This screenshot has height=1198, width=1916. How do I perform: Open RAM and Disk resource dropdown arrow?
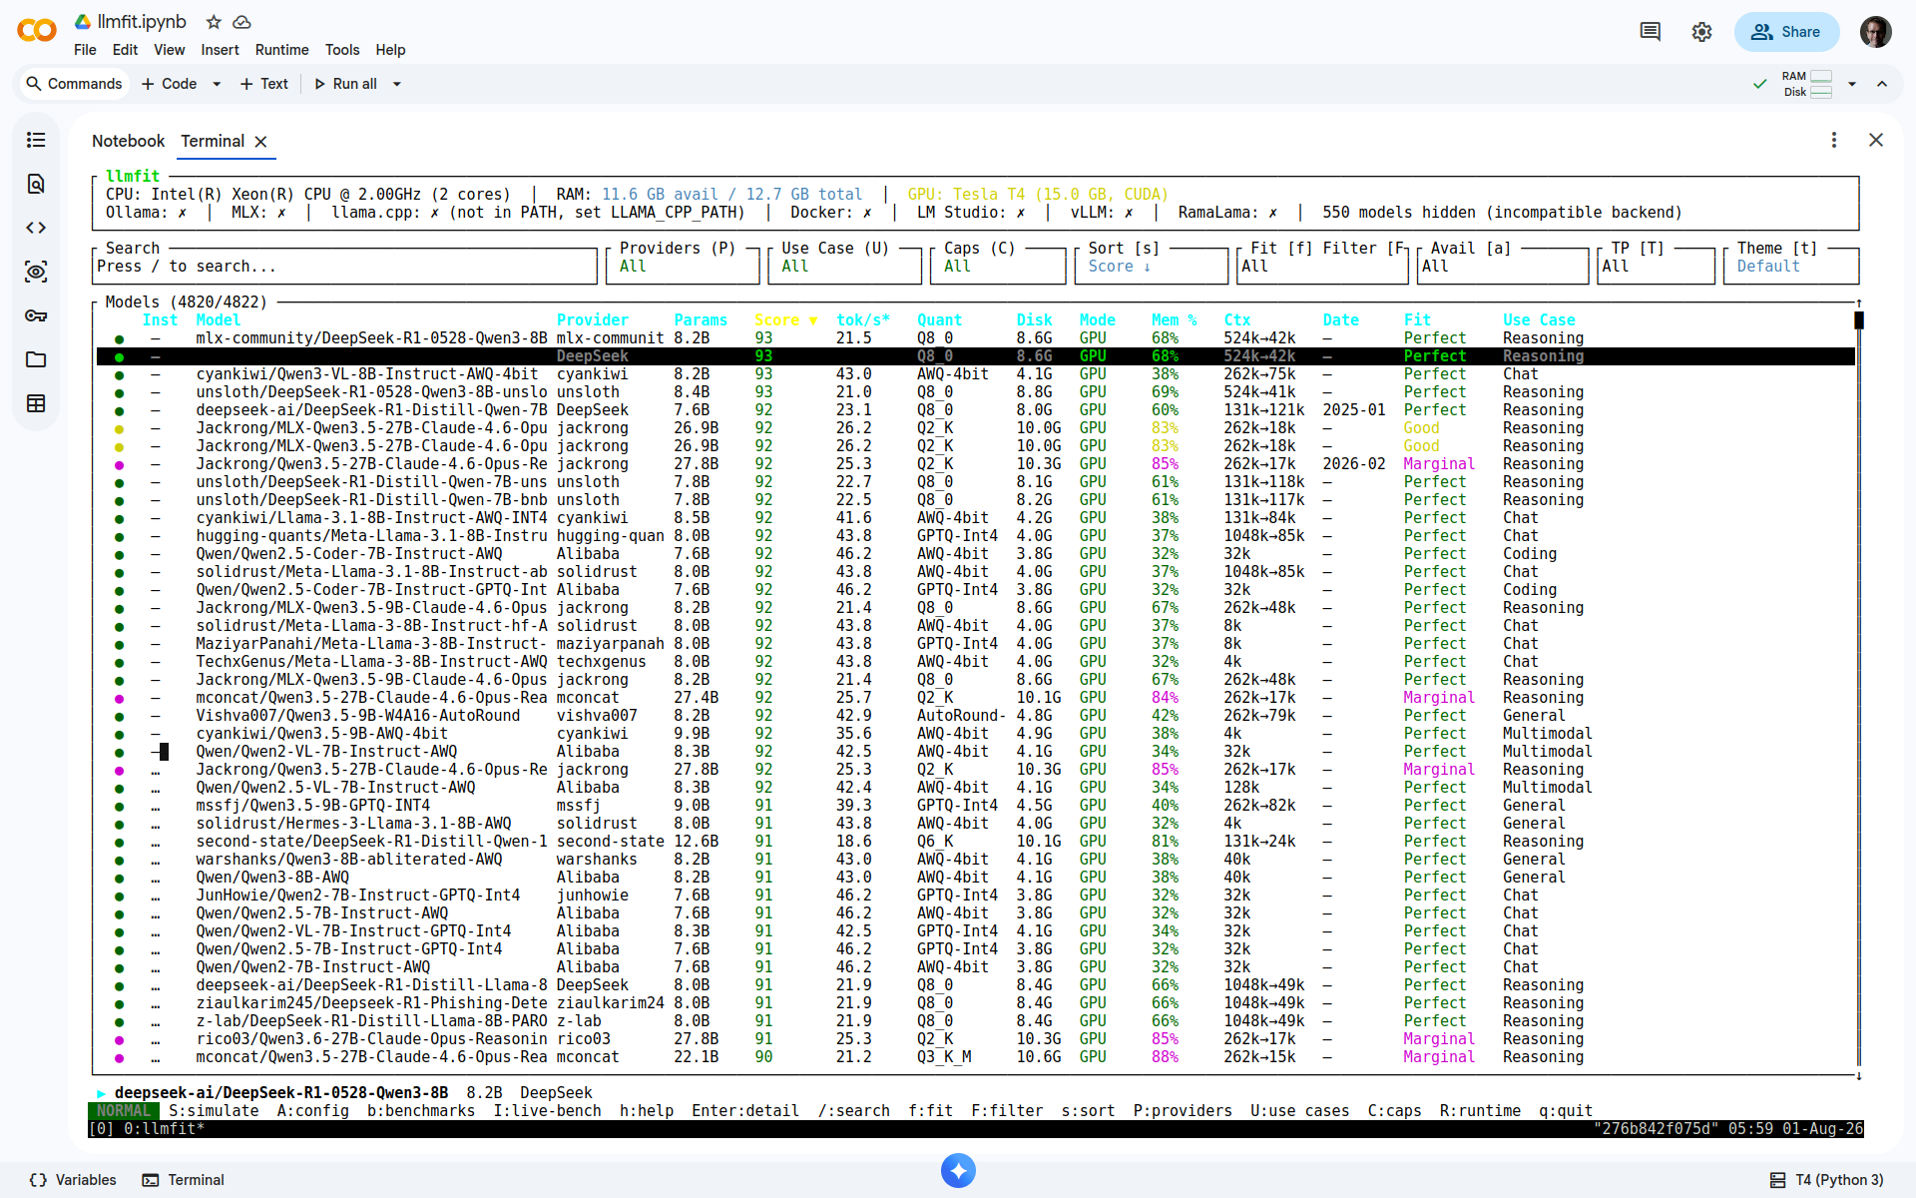1852,84
